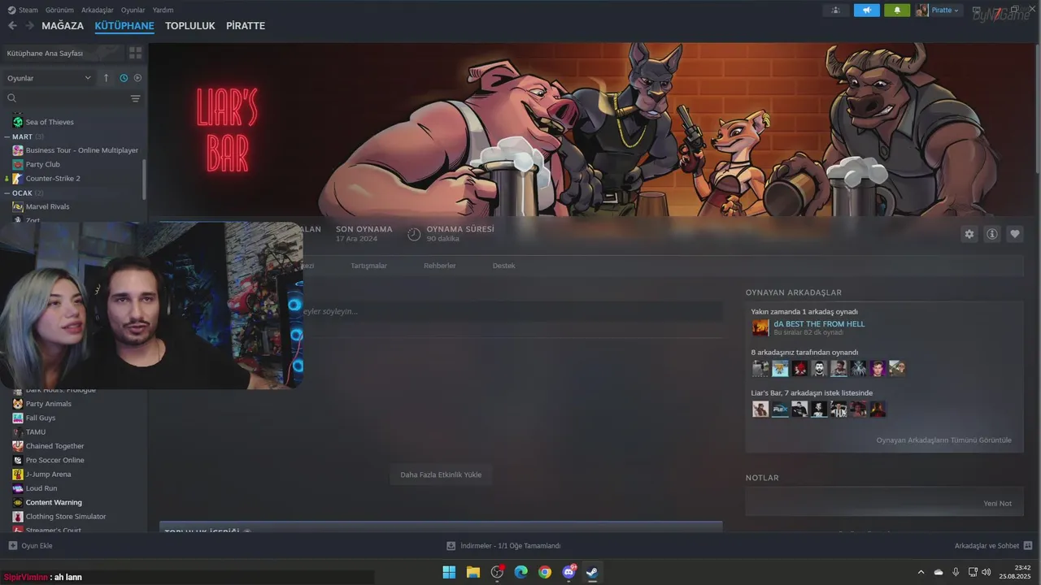
Task: Click the FLEX friend avatar in wishlist row
Action: pos(780,409)
